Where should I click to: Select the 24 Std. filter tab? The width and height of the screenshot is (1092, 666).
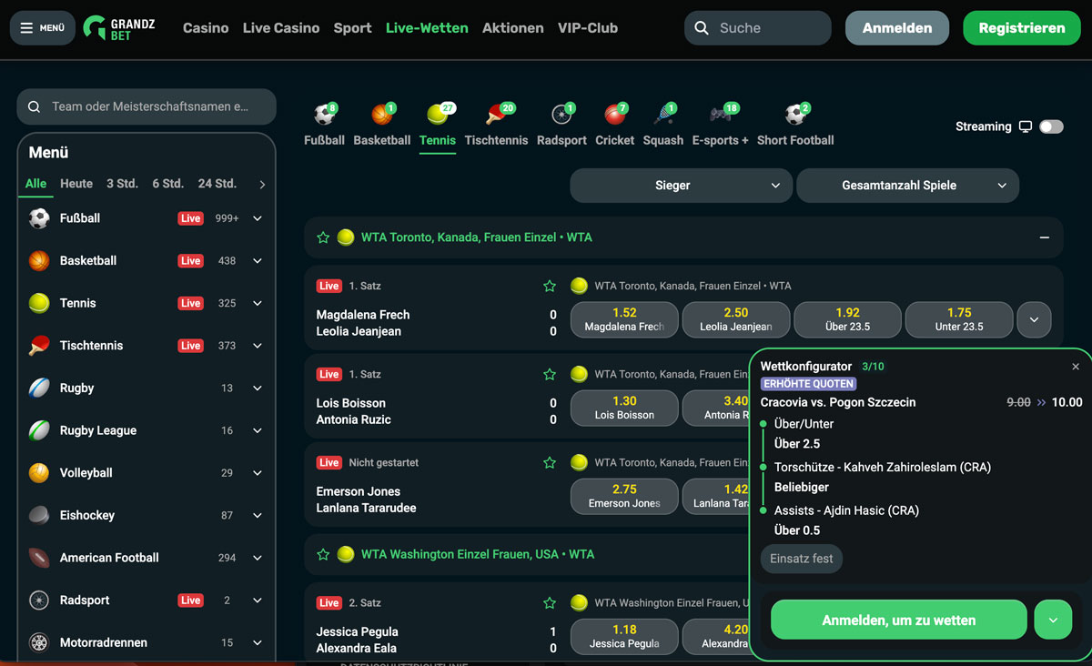[x=217, y=184]
